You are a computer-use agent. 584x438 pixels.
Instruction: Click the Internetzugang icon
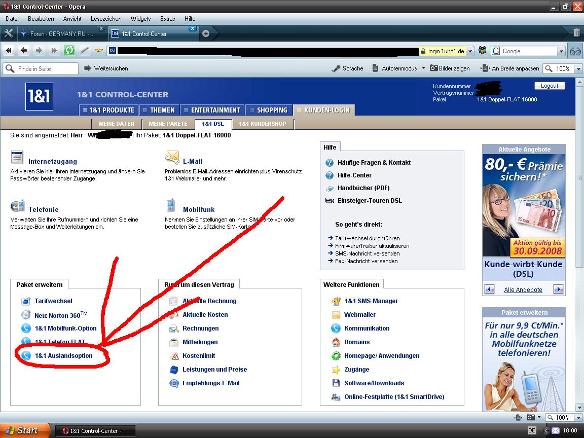click(17, 158)
